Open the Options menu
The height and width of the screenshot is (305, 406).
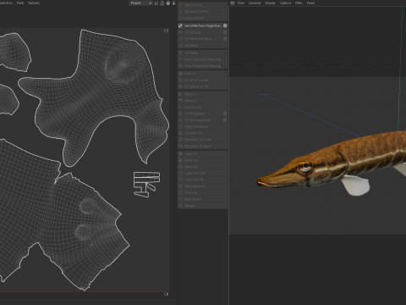tap(285, 3)
